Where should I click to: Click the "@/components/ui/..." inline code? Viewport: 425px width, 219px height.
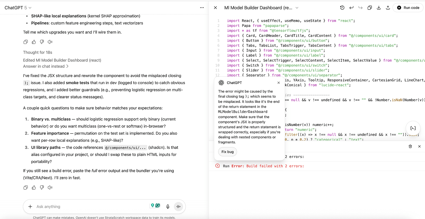pyautogui.click(x=125, y=148)
